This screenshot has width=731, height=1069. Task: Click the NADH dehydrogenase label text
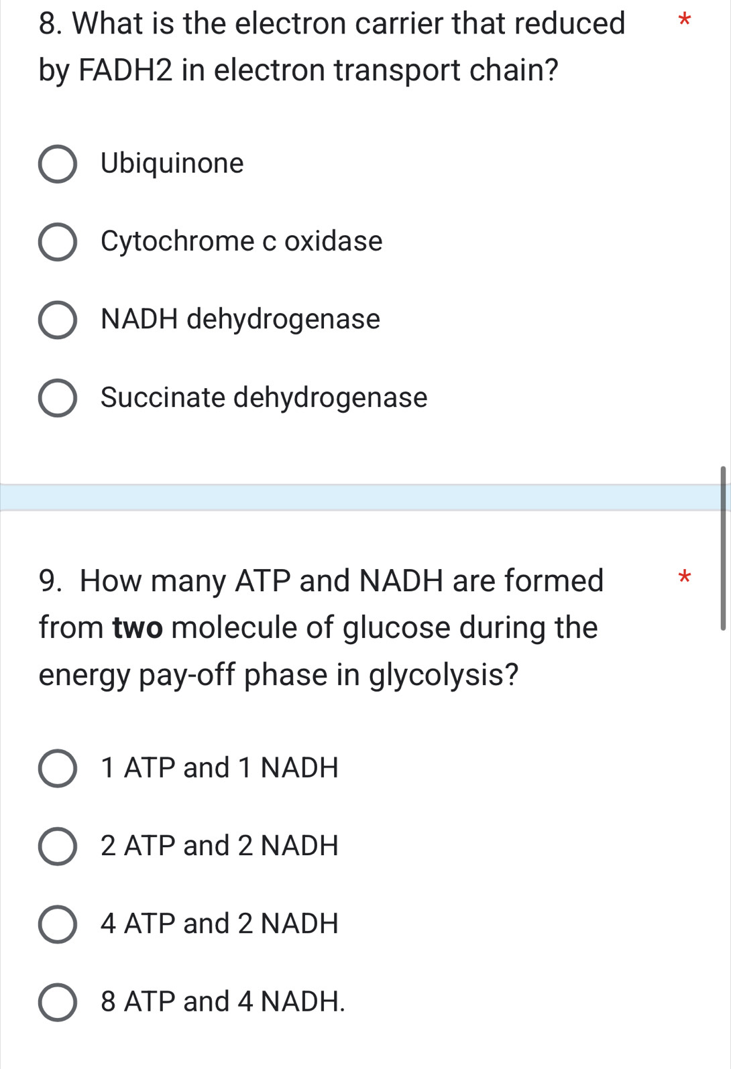(x=240, y=320)
